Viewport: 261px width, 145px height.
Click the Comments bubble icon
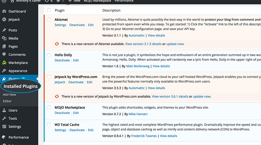coord(4,55)
